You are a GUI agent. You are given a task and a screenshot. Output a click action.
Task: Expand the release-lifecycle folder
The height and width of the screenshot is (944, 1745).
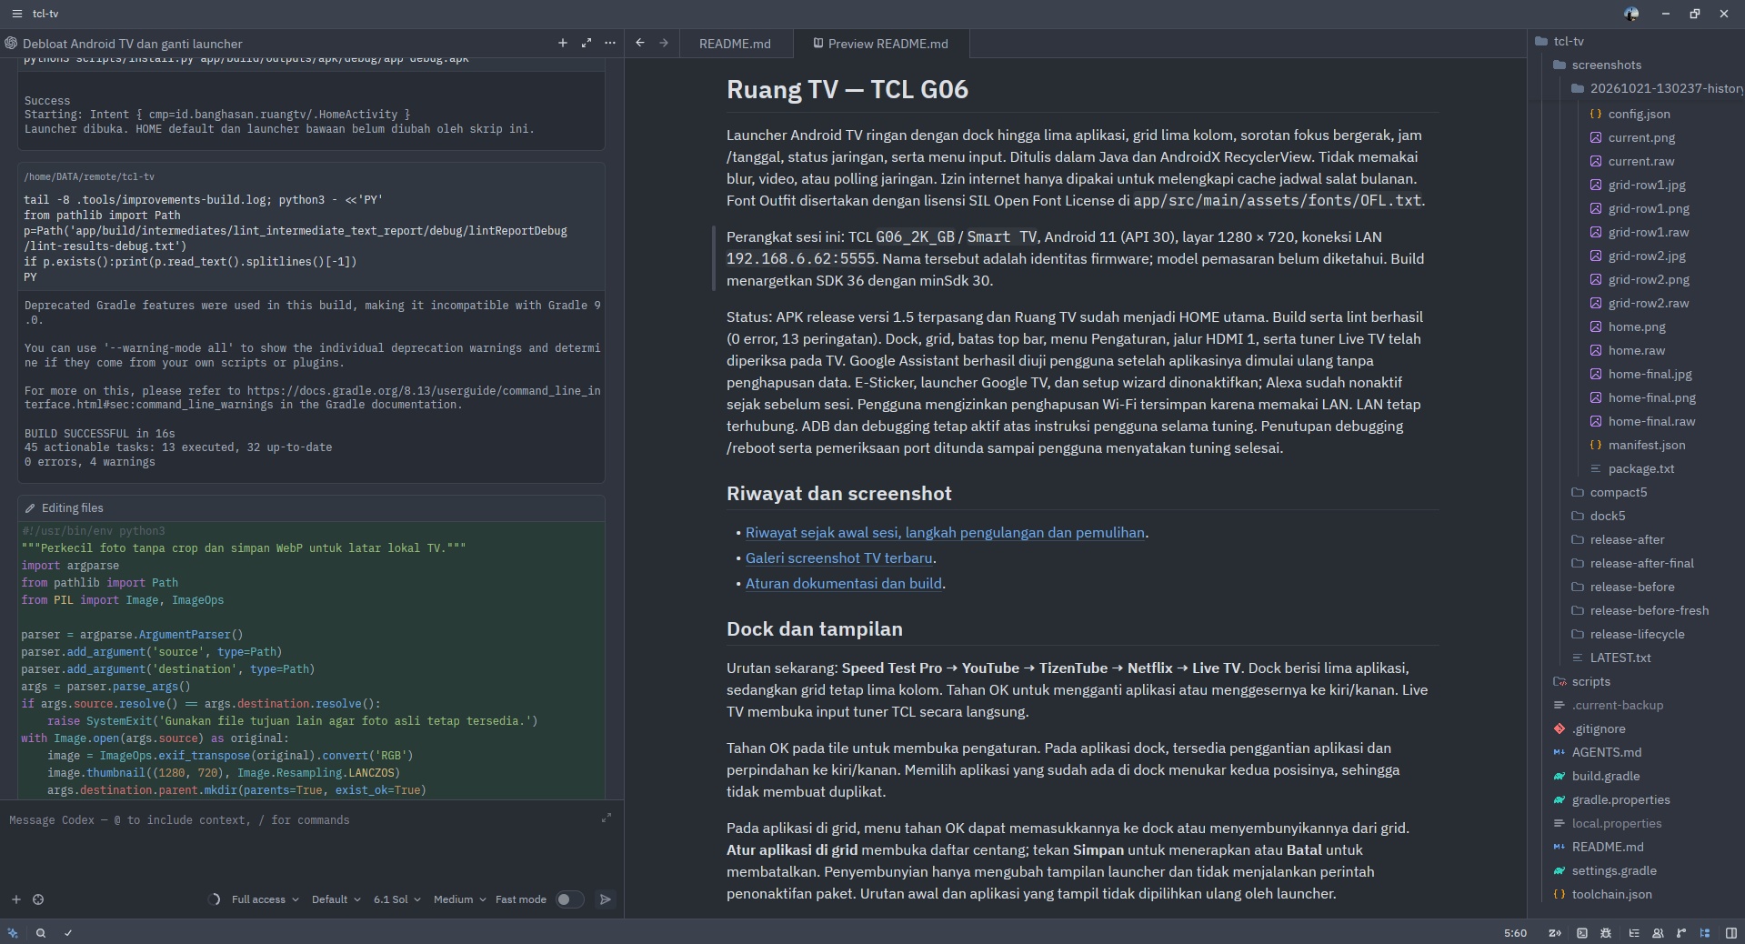(x=1628, y=634)
